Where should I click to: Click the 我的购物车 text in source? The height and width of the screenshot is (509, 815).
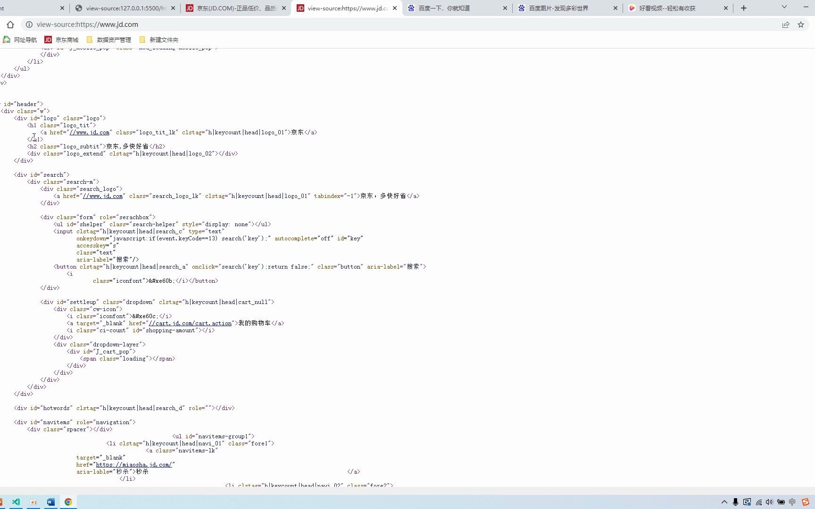point(255,323)
